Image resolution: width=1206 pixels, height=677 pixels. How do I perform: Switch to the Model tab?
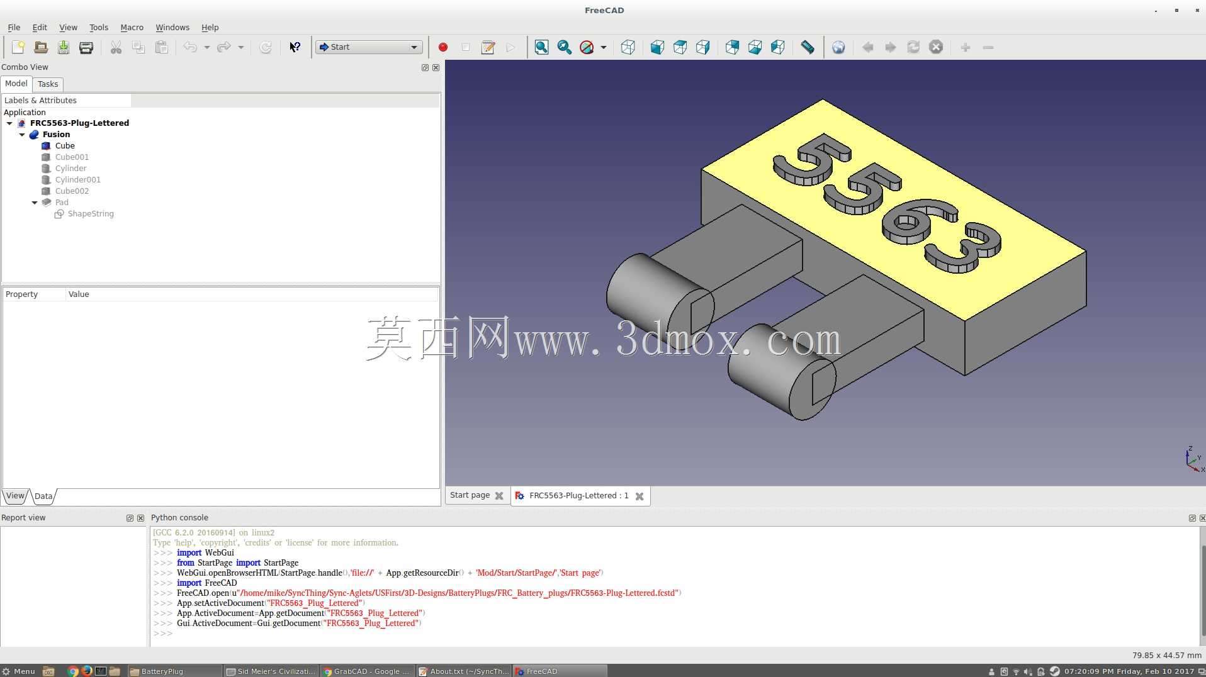16,84
